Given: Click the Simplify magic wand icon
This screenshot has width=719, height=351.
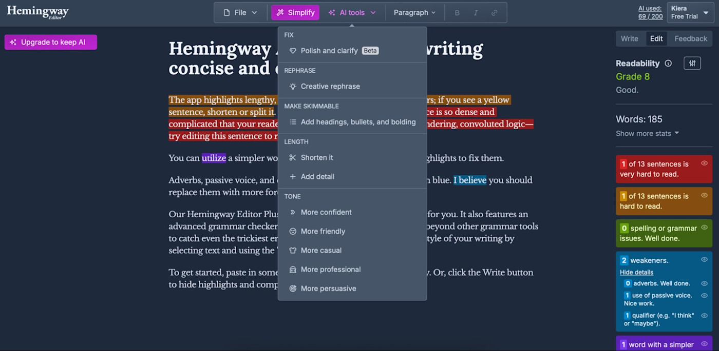Looking at the screenshot, I should click(280, 12).
